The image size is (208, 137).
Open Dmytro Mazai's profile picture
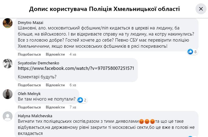click(8, 23)
